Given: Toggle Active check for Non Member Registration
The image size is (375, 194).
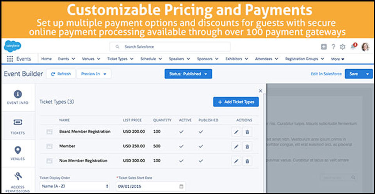Looking at the screenshot, I should (182, 161).
